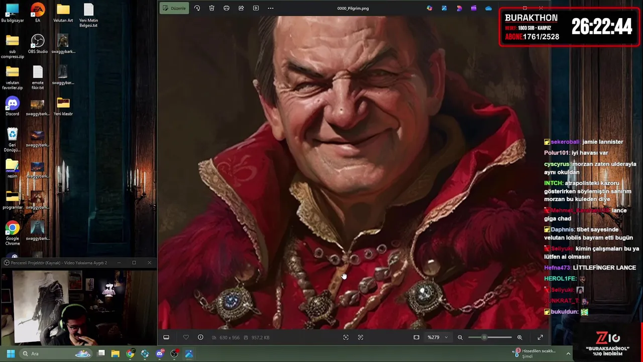The width and height of the screenshot is (643, 362).
Task: Zoom out with the minus magnifier icon
Action: [x=460, y=337]
